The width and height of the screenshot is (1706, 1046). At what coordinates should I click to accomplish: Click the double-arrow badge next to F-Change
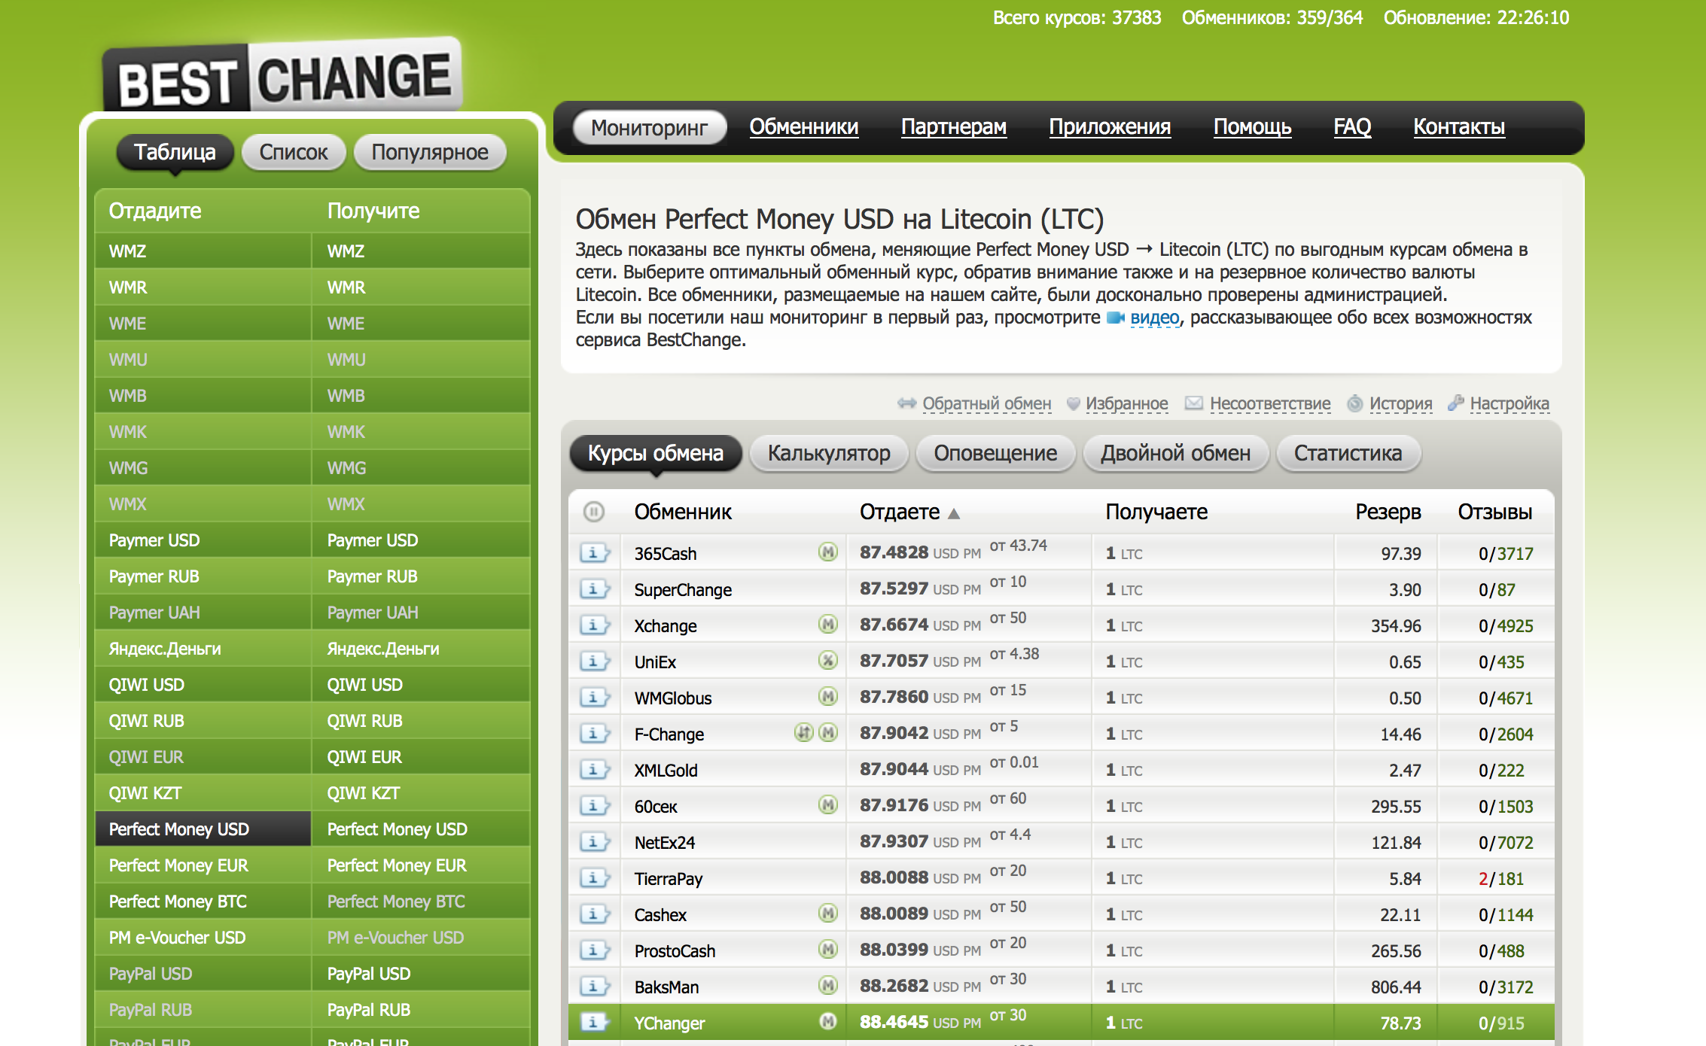pos(804,732)
